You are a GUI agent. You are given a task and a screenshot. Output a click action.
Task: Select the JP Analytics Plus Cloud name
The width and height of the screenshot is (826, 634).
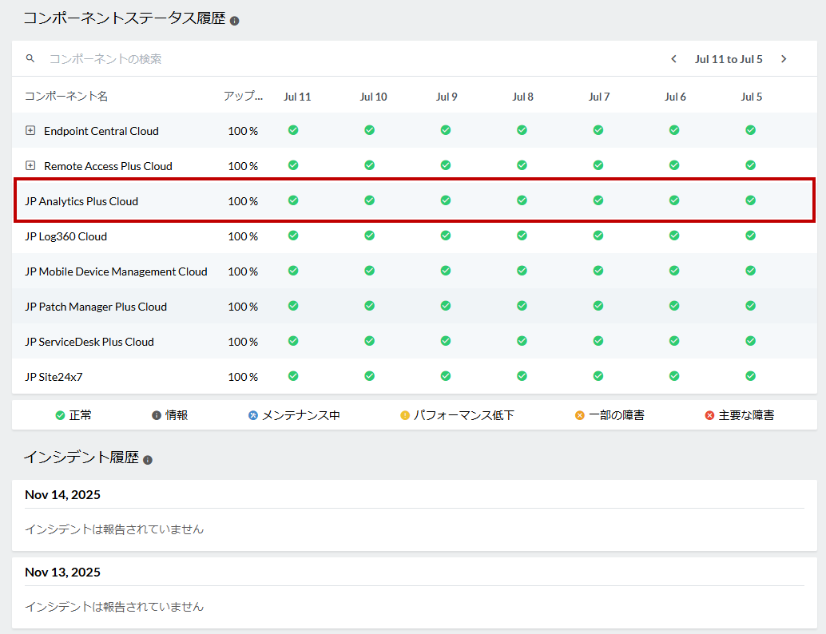(x=81, y=201)
